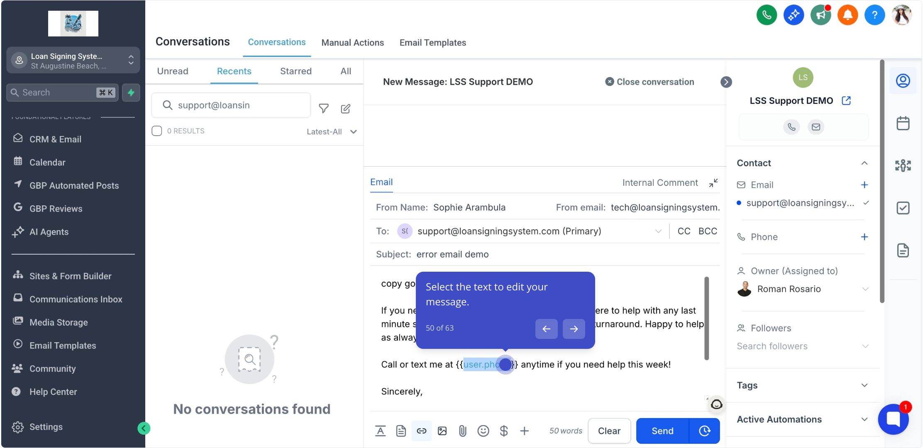Viewport: 923px width, 448px height.
Task: Open the schedule send clock dropdown
Action: (x=704, y=431)
